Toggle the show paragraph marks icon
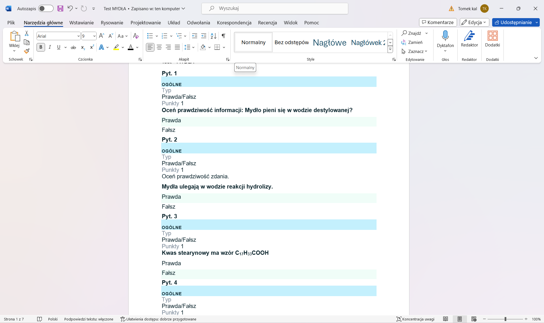Screen dimensions: 544x323 pos(224,36)
